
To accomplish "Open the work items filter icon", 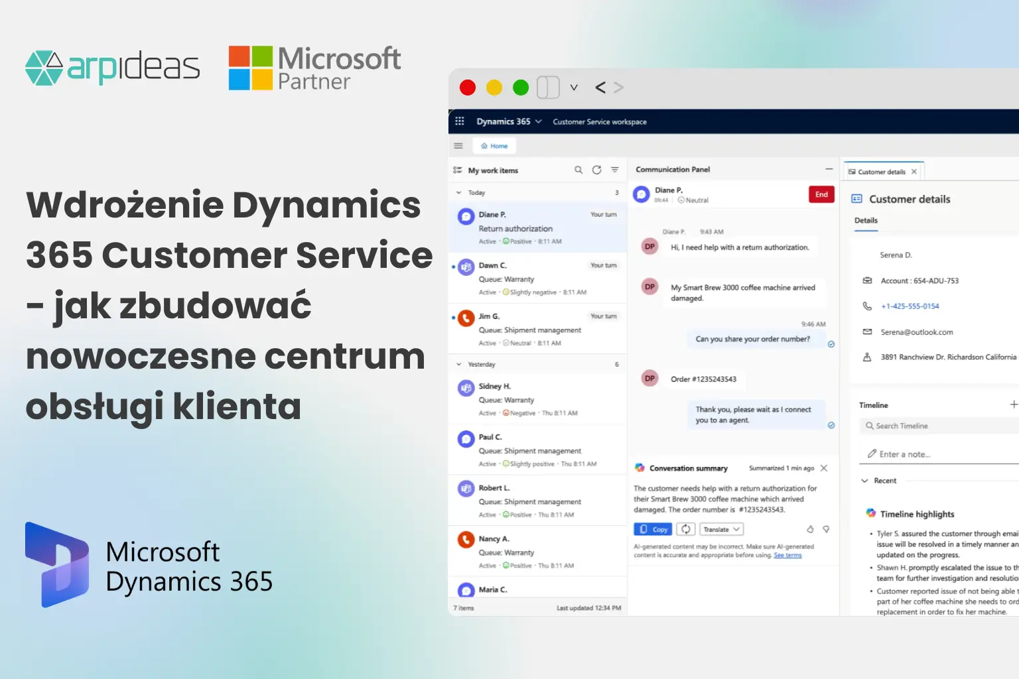I will 615,170.
